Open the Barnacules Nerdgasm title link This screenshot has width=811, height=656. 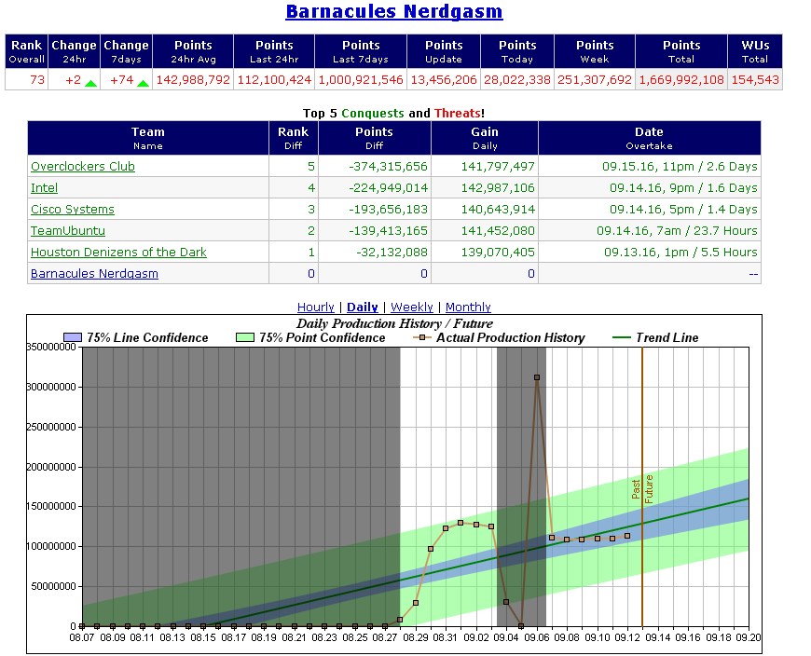pos(394,11)
